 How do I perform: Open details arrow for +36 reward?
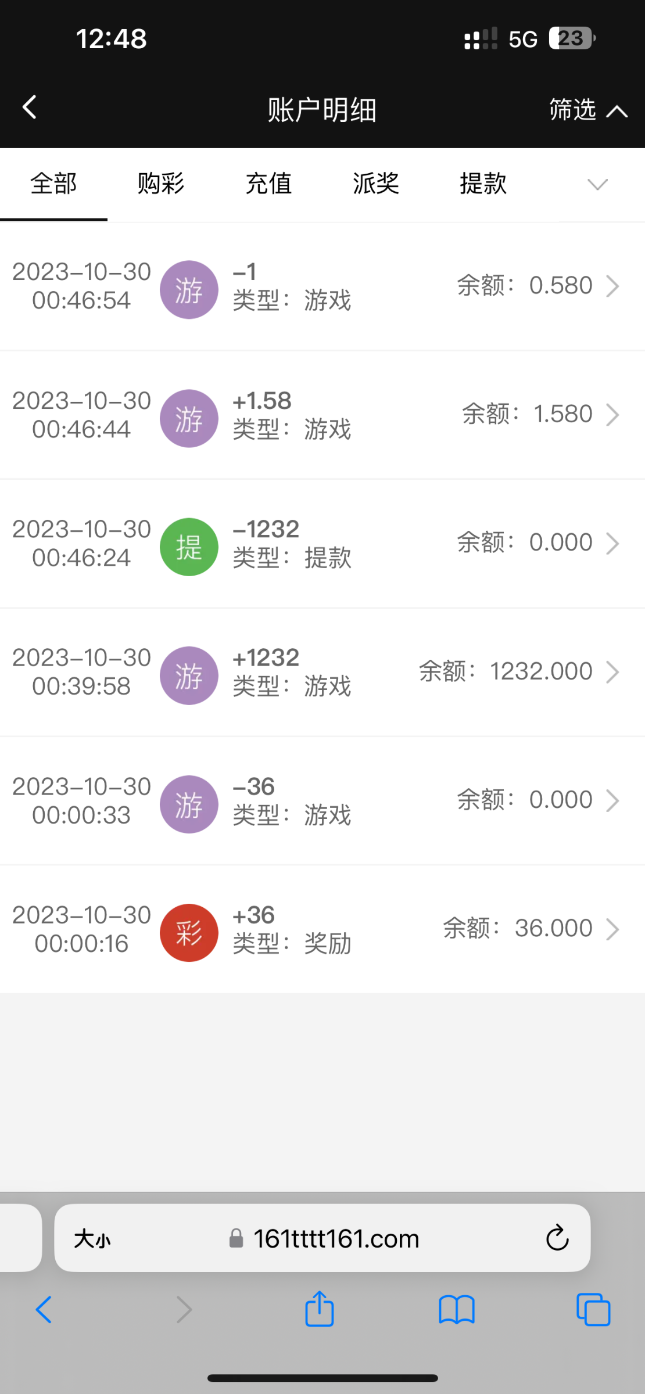tap(612, 929)
